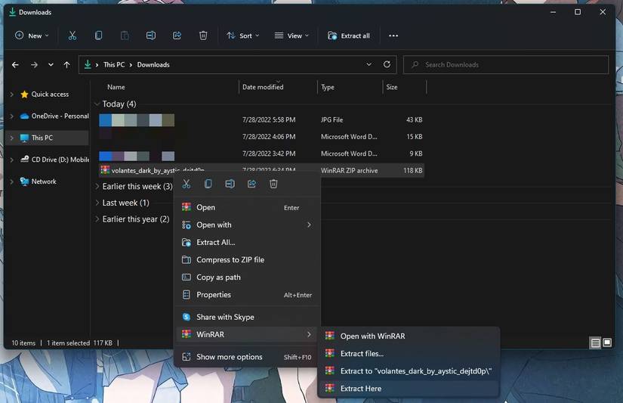Click the Rename icon in the context menu
Screen dimensions: 623x403
pyautogui.click(x=230, y=184)
